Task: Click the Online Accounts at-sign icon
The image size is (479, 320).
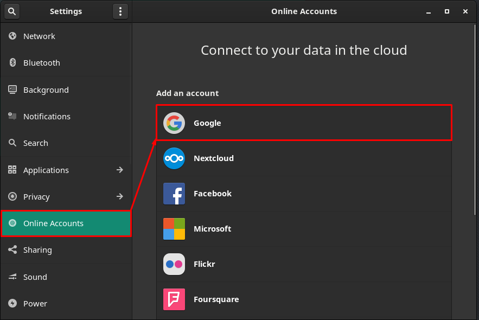Action: pyautogui.click(x=12, y=223)
